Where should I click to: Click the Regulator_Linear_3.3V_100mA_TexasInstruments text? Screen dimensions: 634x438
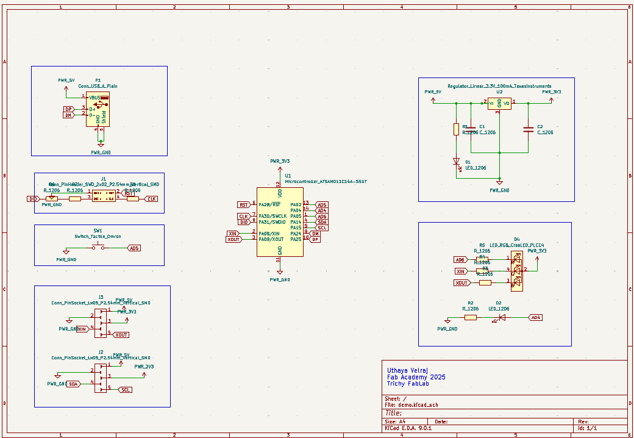click(499, 86)
